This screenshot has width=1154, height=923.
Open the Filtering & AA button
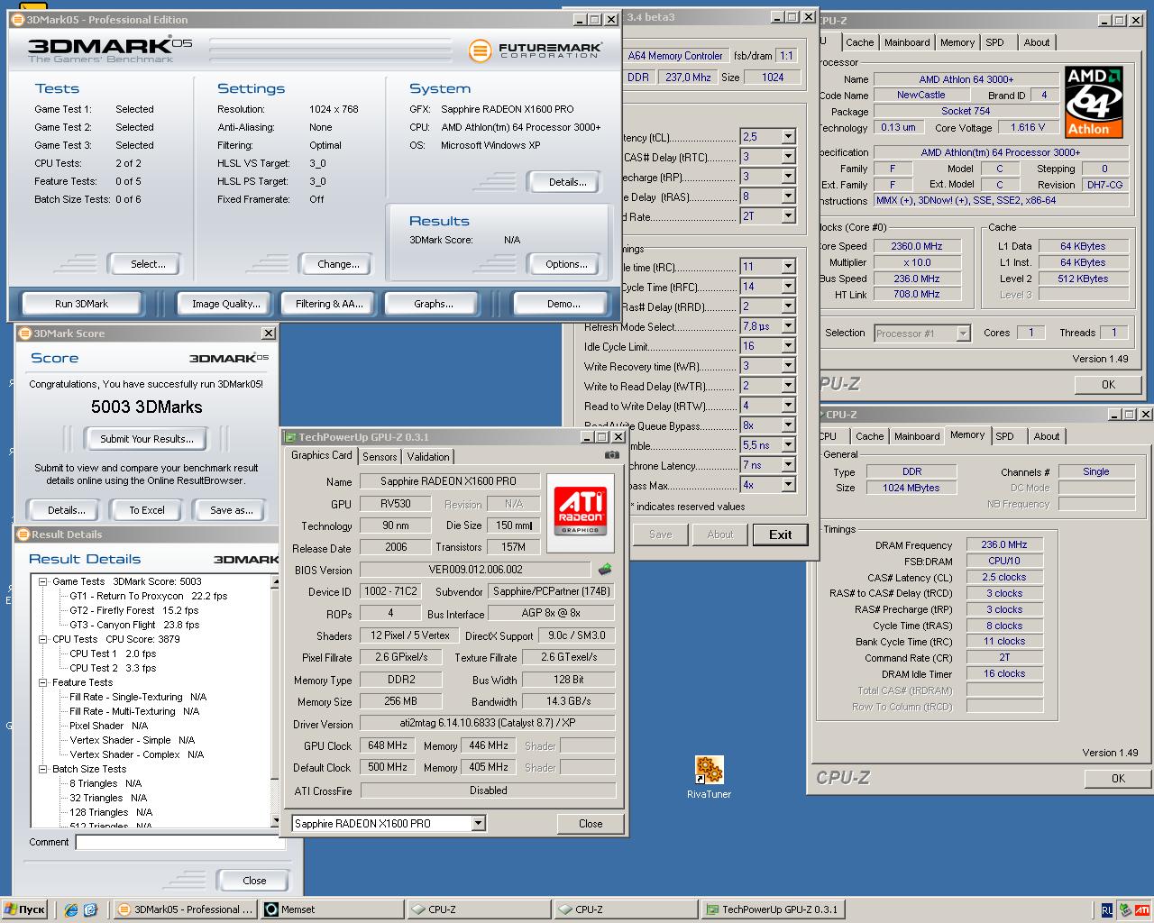[x=329, y=304]
